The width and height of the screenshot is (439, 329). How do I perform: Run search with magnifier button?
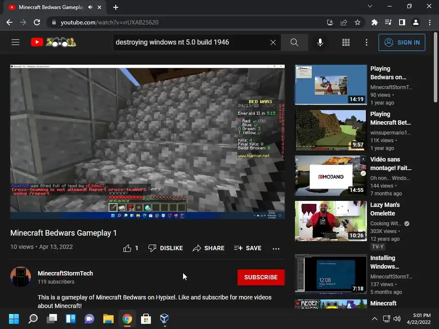[294, 42]
